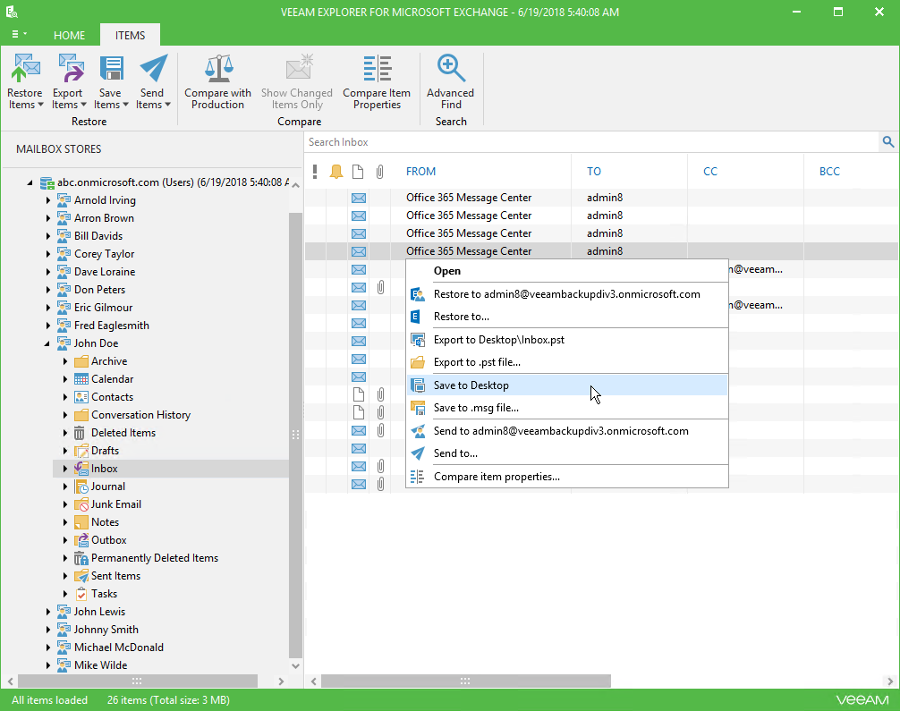Screen dimensions: 900x711
Task: Click the search magnifier icon in Search Inbox
Action: pyautogui.click(x=888, y=141)
